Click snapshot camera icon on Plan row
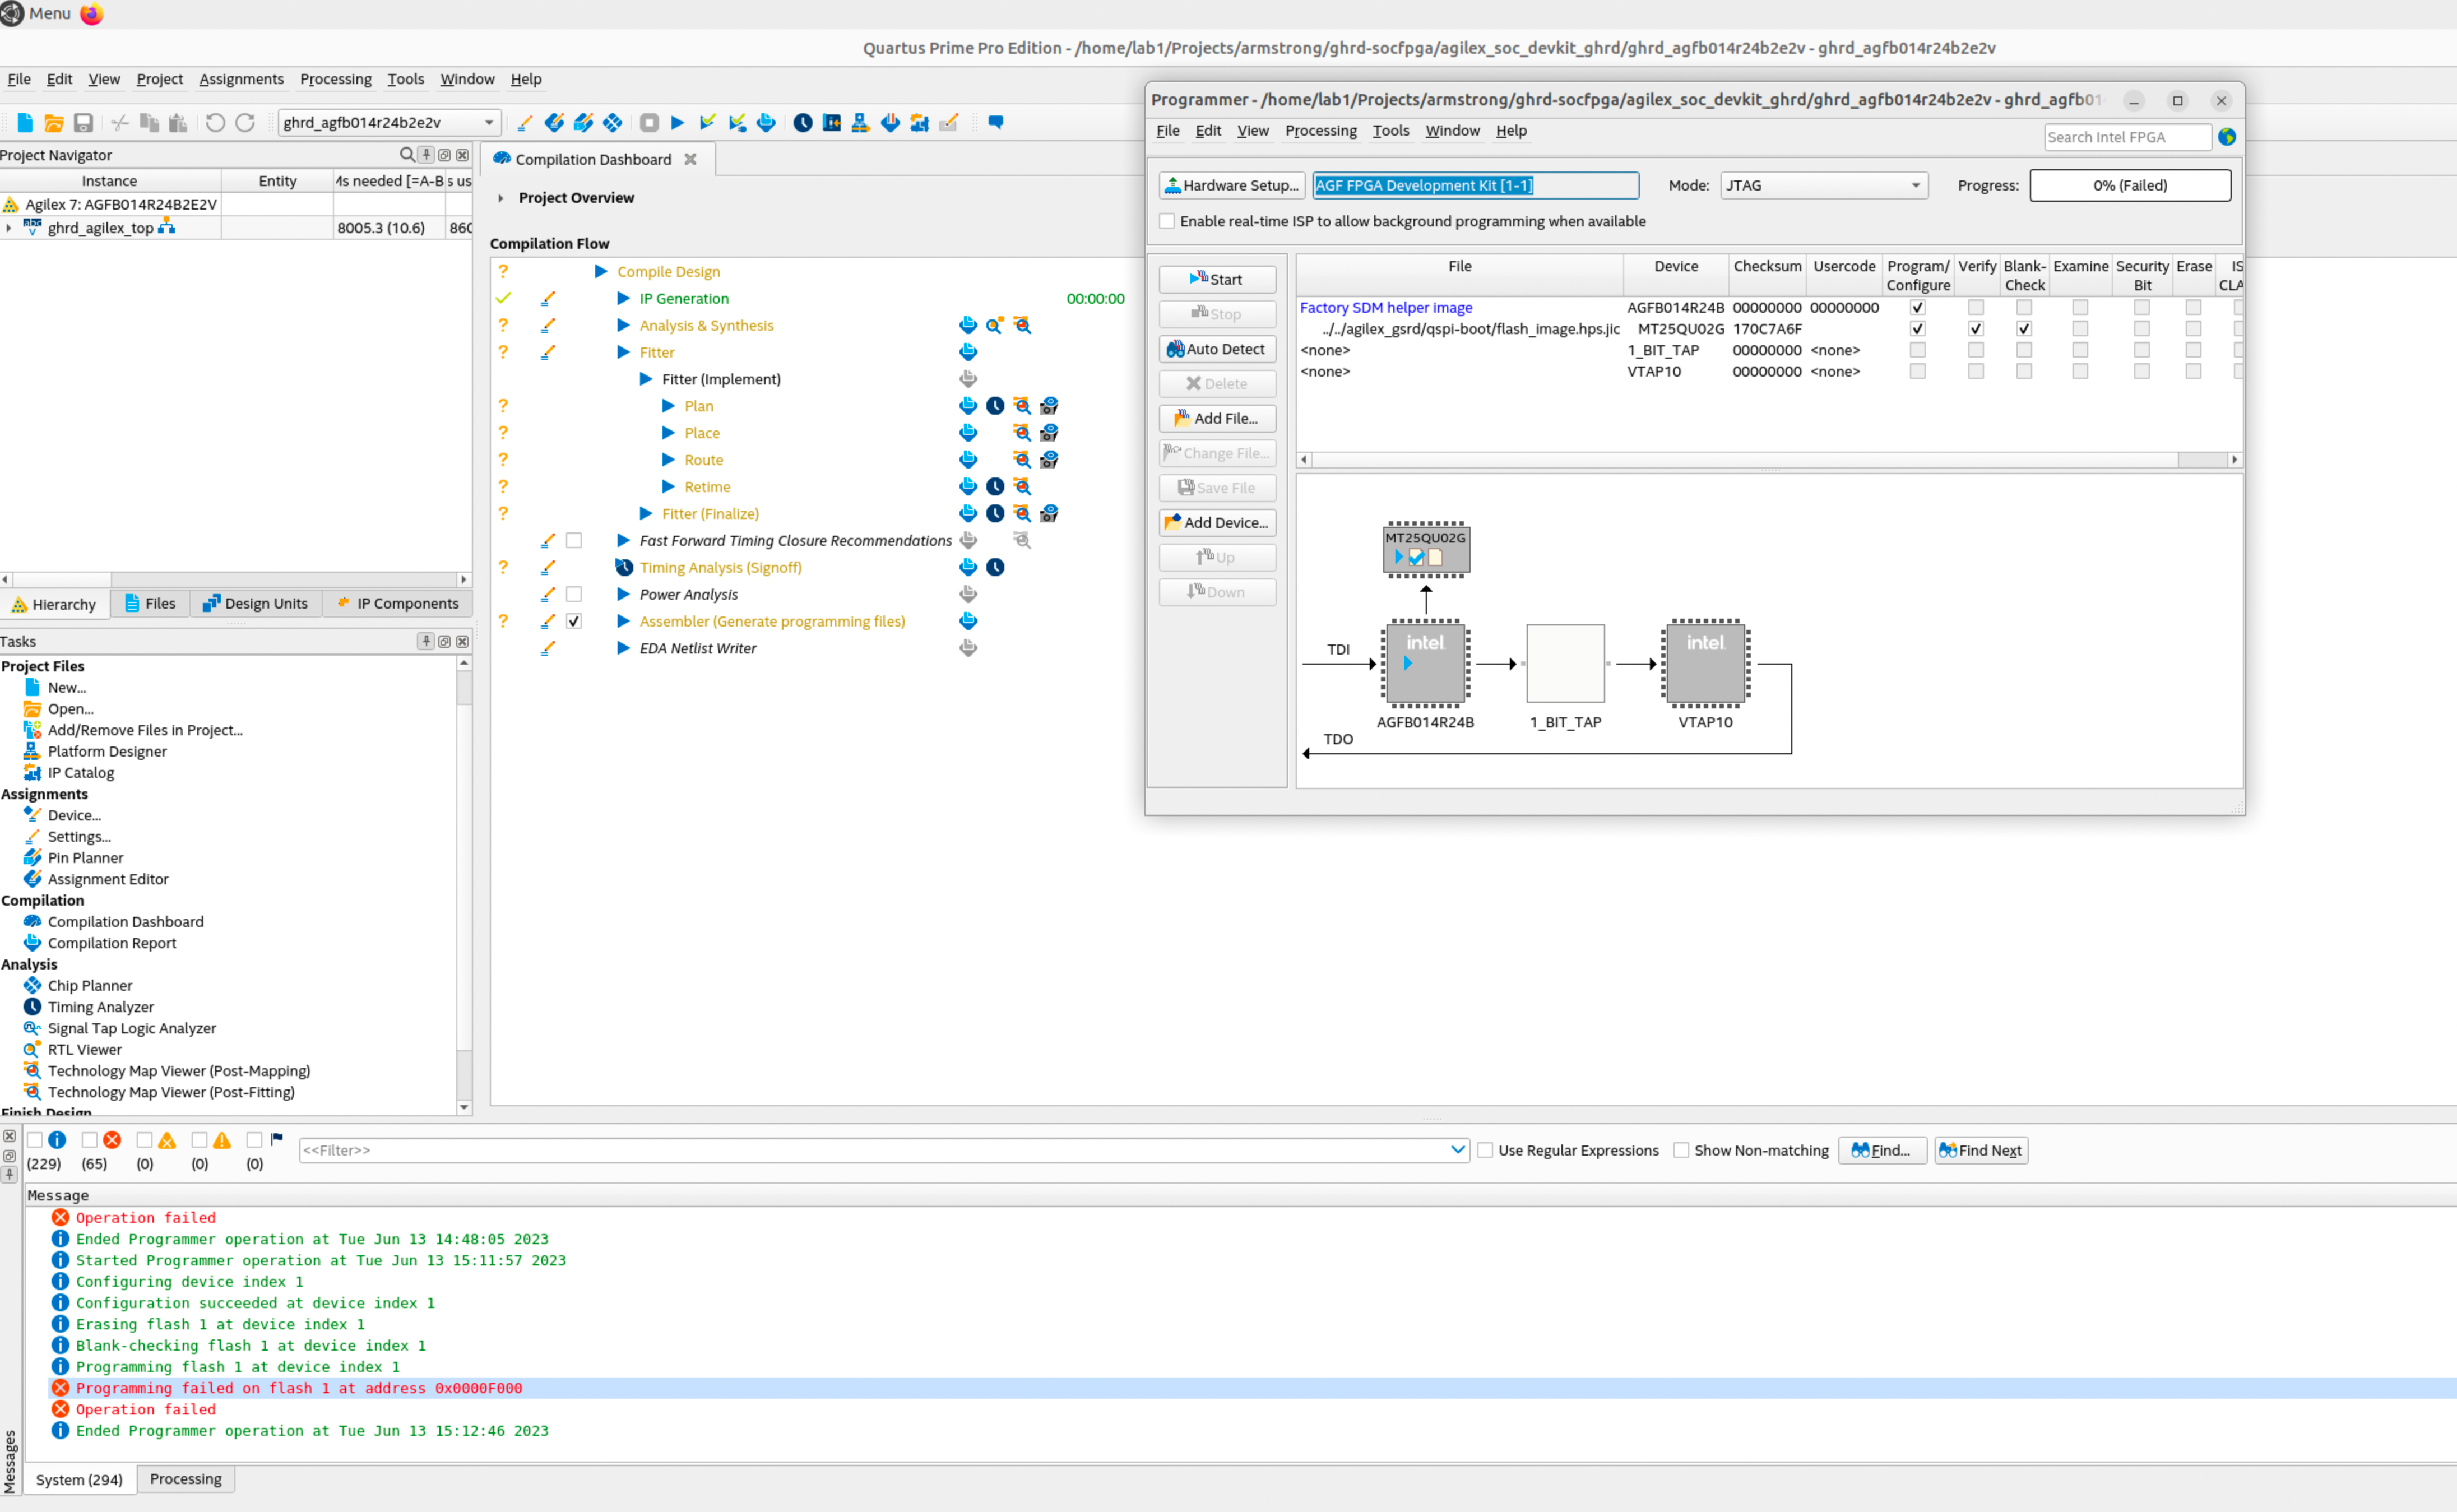Screen dimensions: 2457x1512 [x=1049, y=406]
